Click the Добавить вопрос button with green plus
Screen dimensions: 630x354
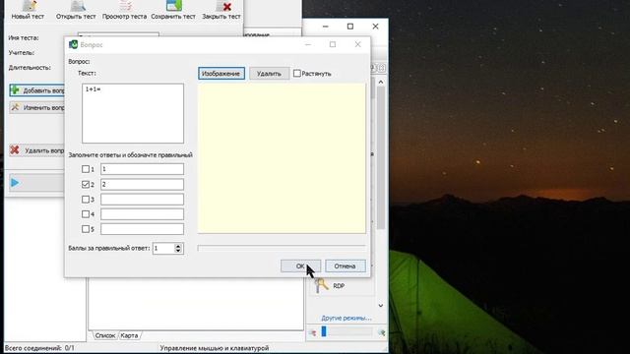pos(37,90)
